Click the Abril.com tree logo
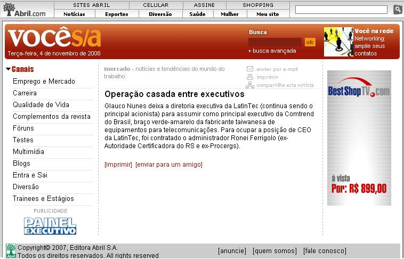404x259 pixels. tap(9, 9)
